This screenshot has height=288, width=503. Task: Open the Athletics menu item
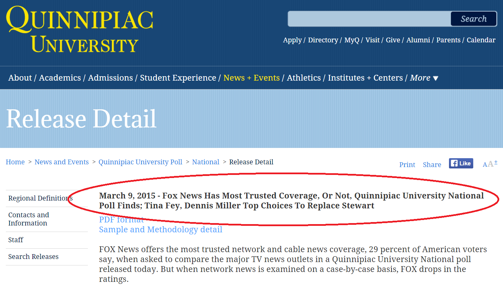click(304, 78)
